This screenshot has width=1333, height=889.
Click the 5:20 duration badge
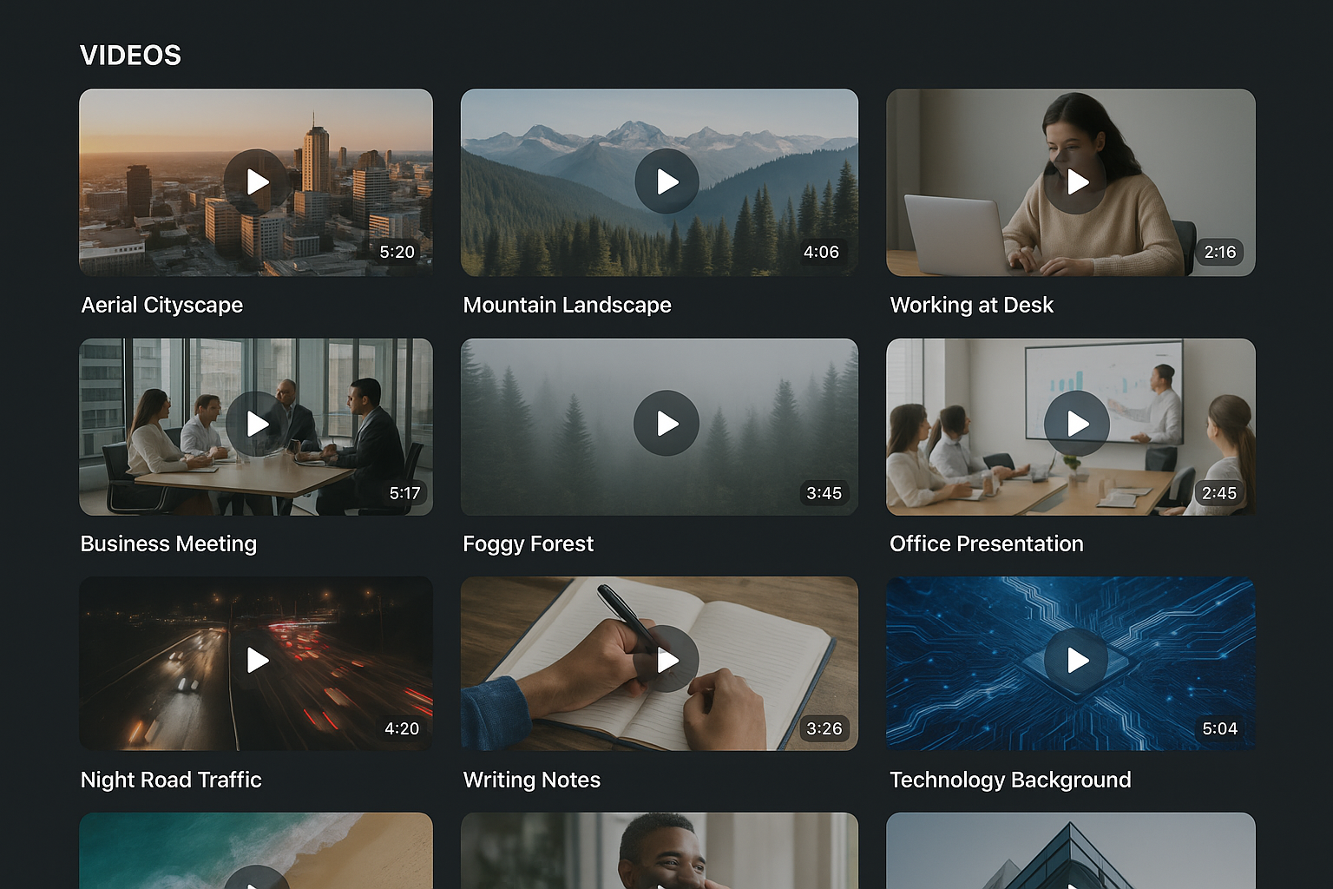pyautogui.click(x=397, y=252)
